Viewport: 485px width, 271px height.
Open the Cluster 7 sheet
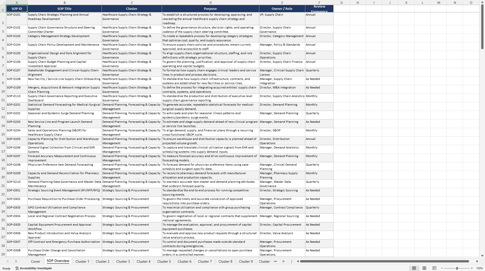205,261
